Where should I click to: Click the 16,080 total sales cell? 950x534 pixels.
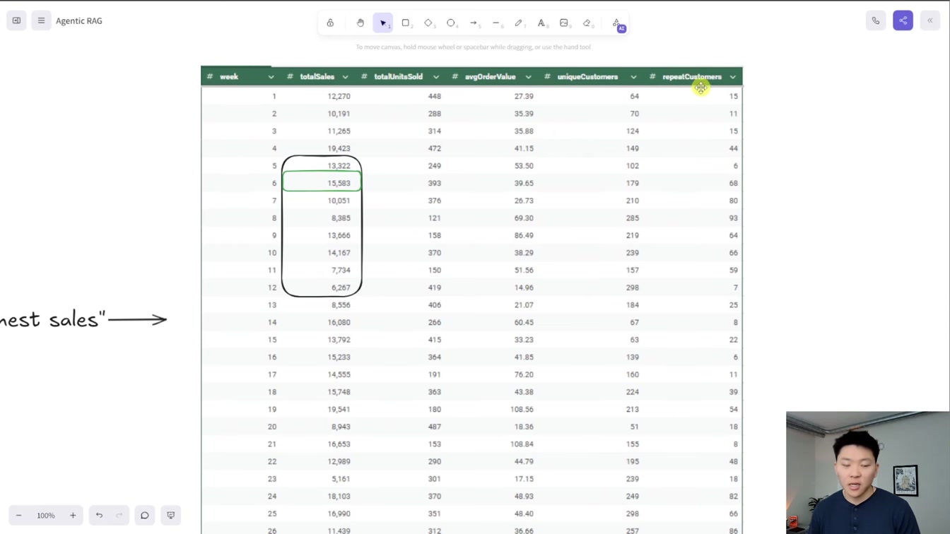pos(339,322)
